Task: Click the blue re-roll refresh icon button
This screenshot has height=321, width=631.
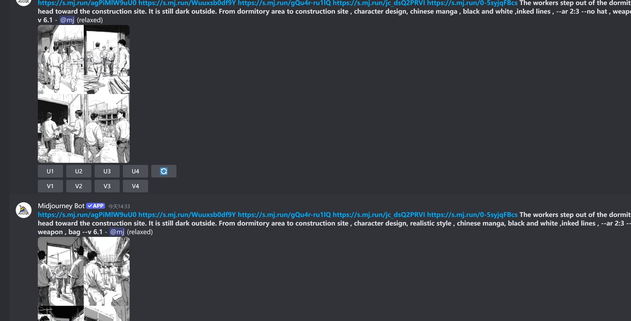Action: pyautogui.click(x=164, y=171)
